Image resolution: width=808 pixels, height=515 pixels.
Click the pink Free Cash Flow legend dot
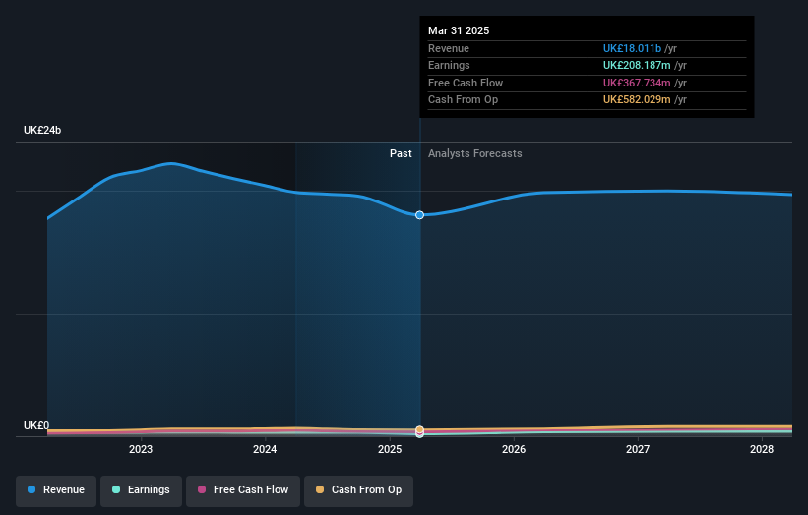(x=202, y=489)
